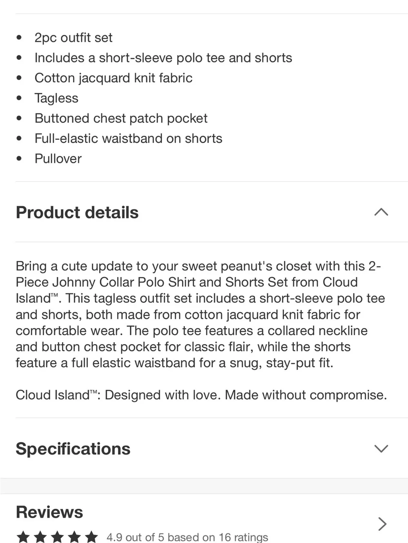The height and width of the screenshot is (543, 408).
Task: Open Reviews with the right arrow
Action: tap(382, 523)
